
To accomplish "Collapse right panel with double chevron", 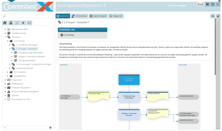I will pyautogui.click(x=218, y=20).
